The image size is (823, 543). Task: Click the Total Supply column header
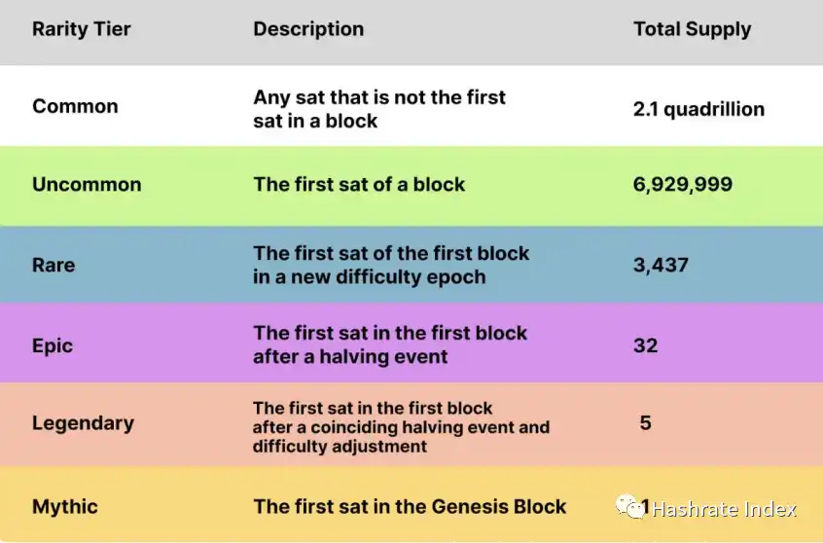[x=692, y=29]
